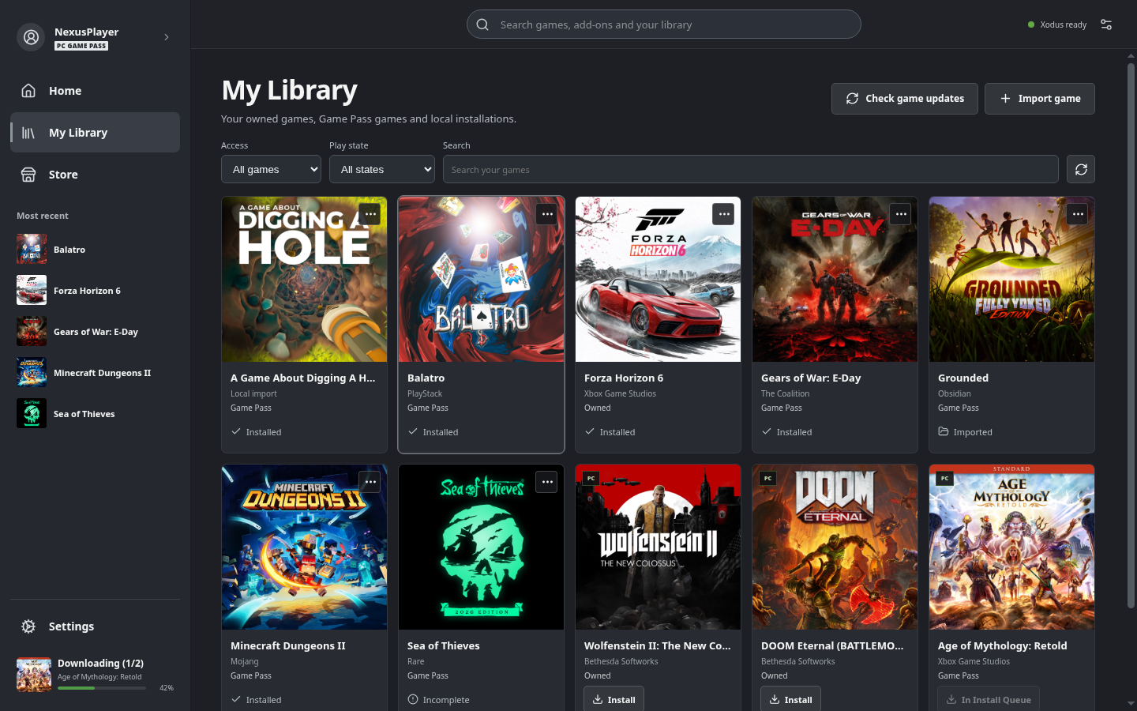Screen dimensions: 1137x711
Task: Click Check game updates button
Action: tap(905, 99)
